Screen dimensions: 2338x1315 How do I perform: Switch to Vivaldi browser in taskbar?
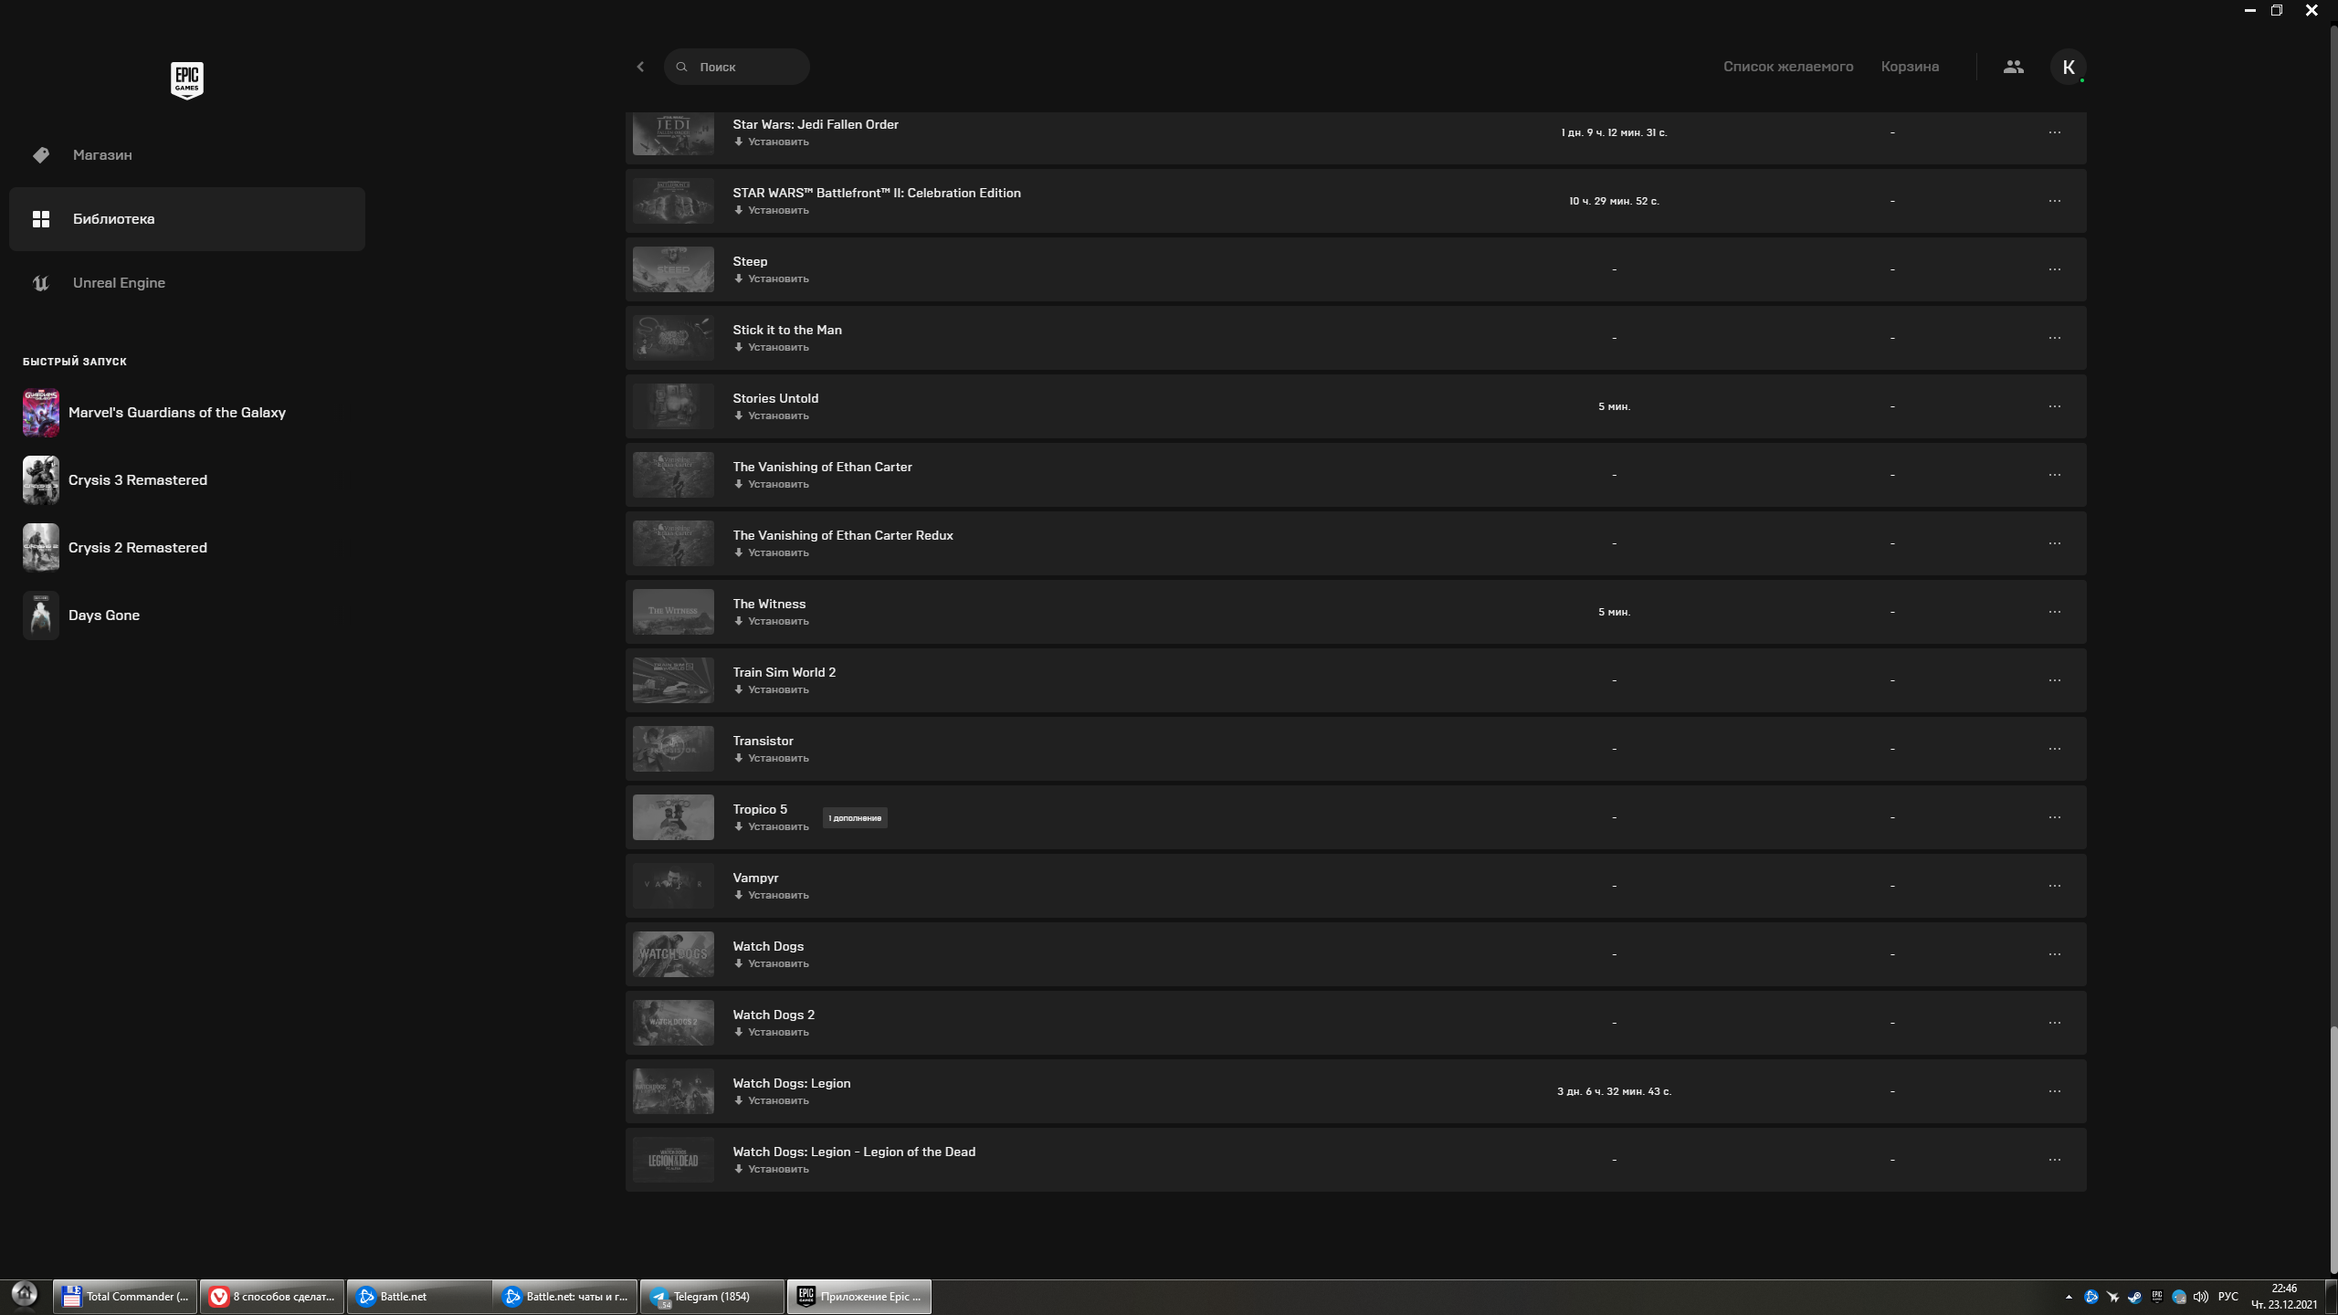tap(272, 1297)
